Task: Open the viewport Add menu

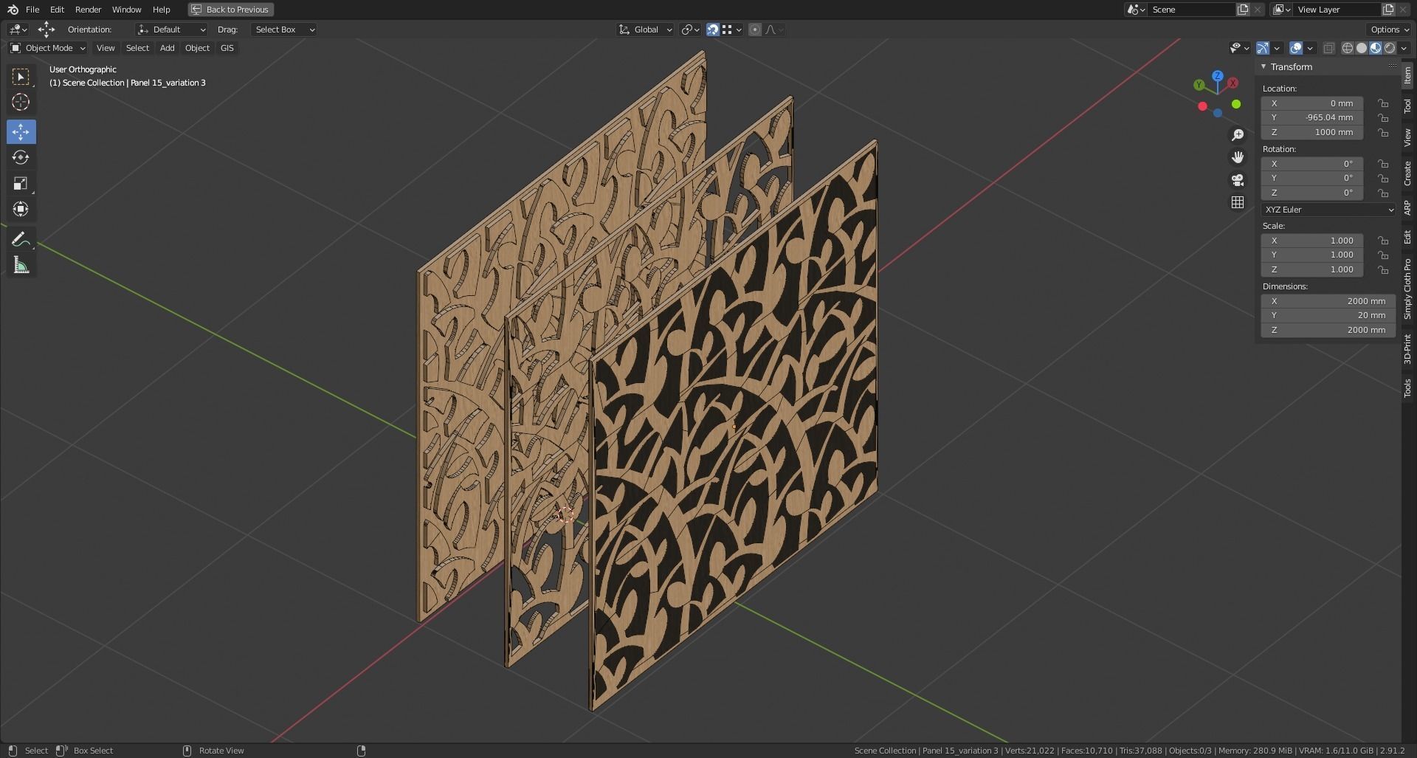Action: (168, 48)
